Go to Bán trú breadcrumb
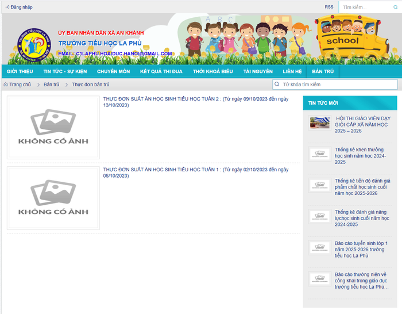The image size is (402, 314). coord(51,85)
